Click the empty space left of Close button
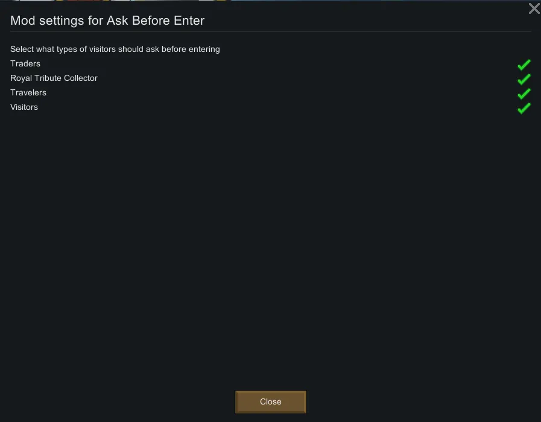This screenshot has width=541, height=422. (121, 401)
